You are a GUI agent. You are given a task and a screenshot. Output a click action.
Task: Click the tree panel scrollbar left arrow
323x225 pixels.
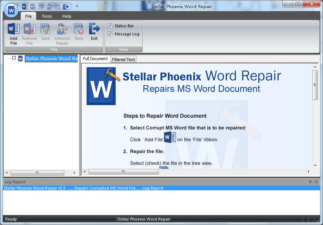pos(7,173)
